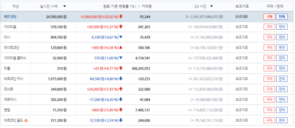This screenshot has height=128, width=295.
Task: Select the 이더리움 클래식 asset name
Action: click(x=15, y=58)
